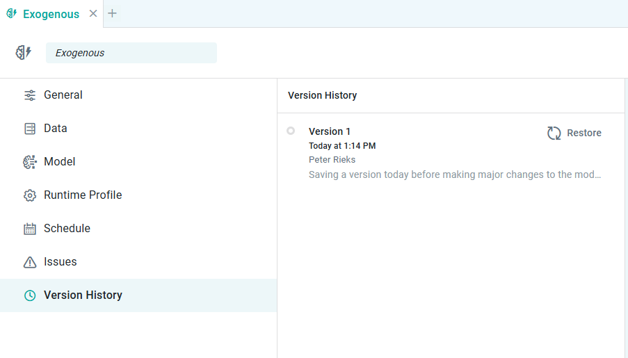Click the Runtime Profile gear icon
628x358 pixels.
(x=30, y=195)
